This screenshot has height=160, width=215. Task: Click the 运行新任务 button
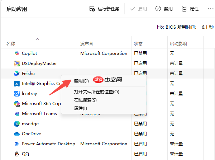[x=104, y=9]
